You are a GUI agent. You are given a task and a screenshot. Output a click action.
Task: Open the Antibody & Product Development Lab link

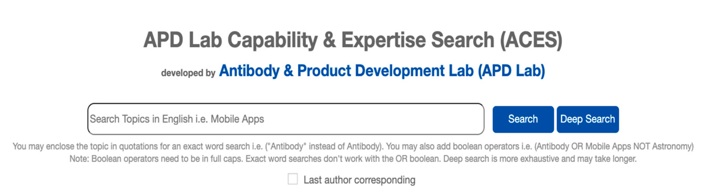click(382, 71)
